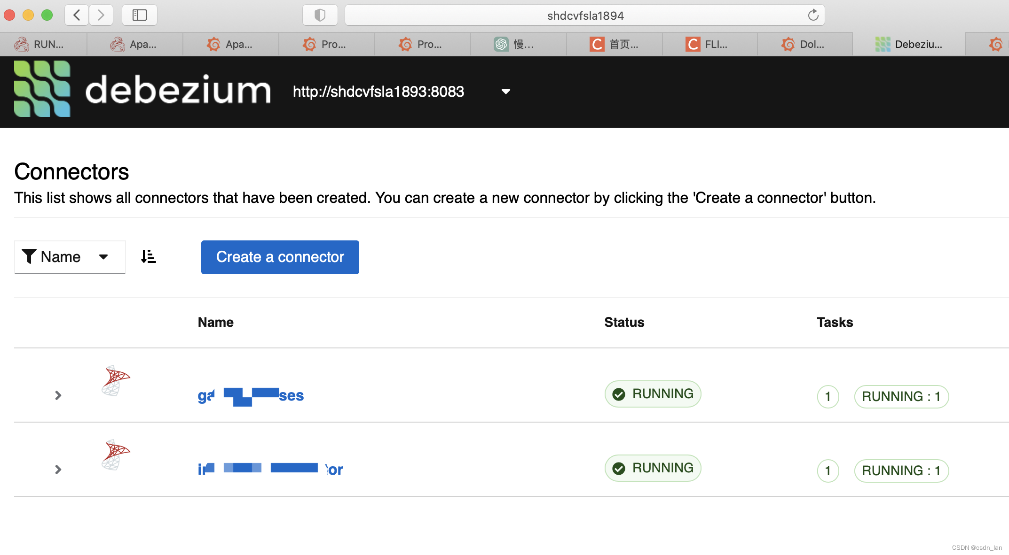The height and width of the screenshot is (555, 1009).
Task: Switch to the RUN... browser tab
Action: coord(43,44)
